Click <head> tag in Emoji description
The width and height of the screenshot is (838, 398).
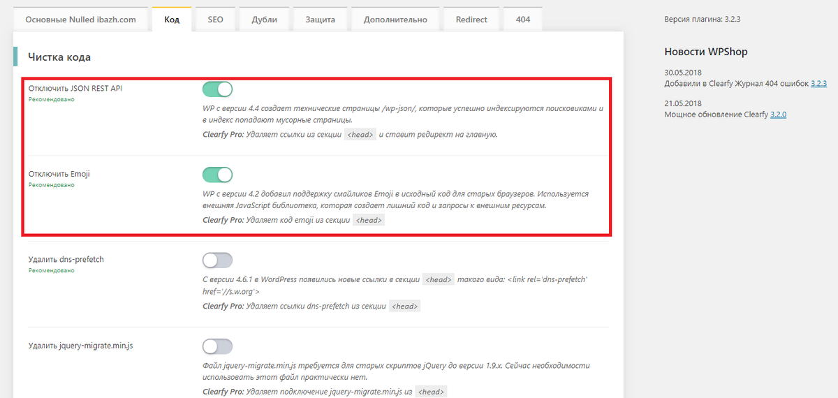369,220
